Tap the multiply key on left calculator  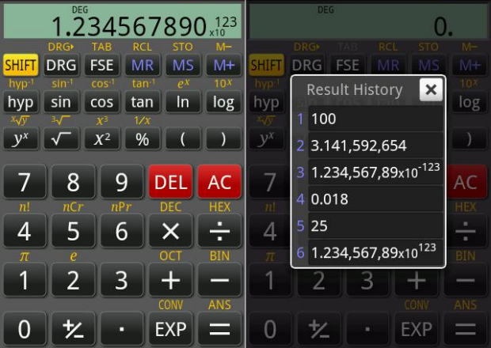tap(170, 232)
